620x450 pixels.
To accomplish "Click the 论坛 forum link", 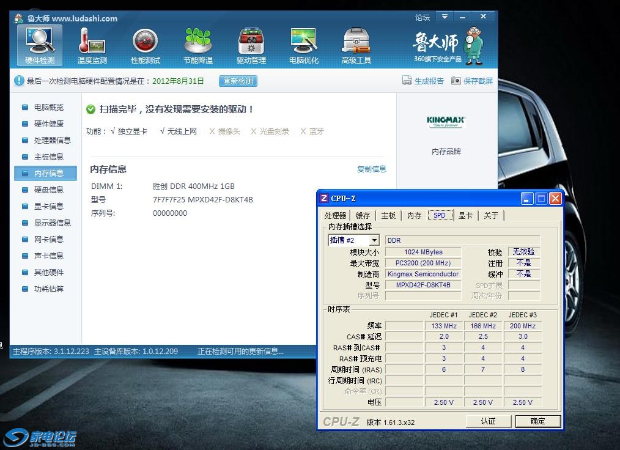I will 423,17.
